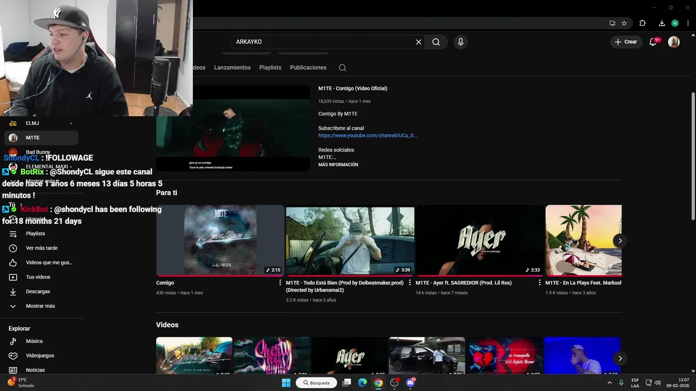
Task: Open 'Todo Está Bien' 3:39 video thumbnail
Action: point(350,241)
